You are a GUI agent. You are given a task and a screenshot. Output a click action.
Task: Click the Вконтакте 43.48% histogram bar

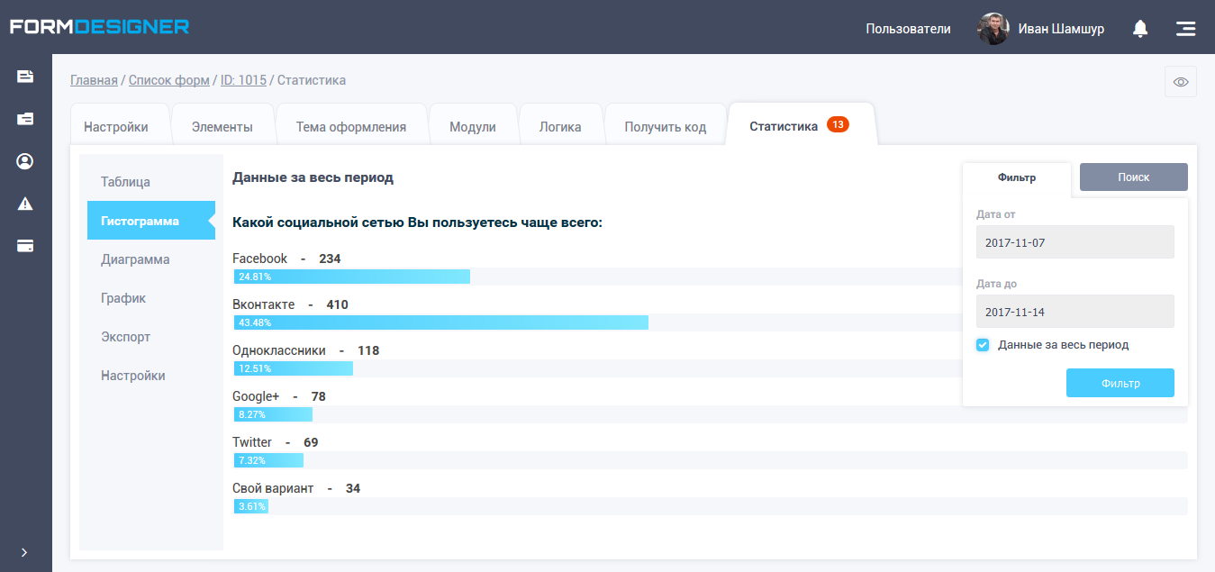[x=441, y=322]
